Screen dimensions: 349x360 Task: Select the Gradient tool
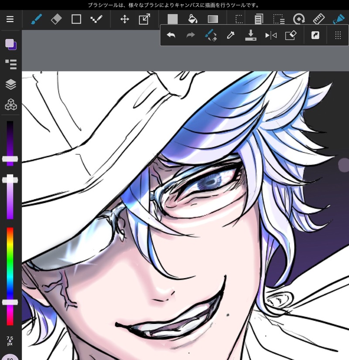[x=213, y=19]
